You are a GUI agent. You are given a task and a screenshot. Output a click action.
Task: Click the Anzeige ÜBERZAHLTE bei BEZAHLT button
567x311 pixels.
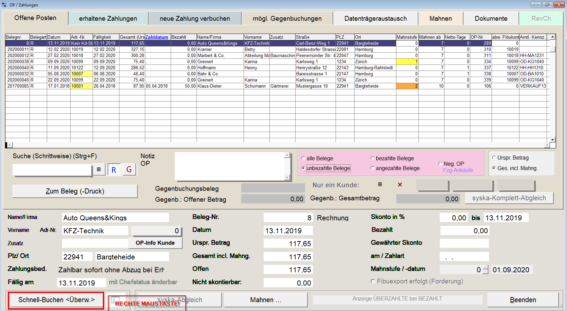point(397,299)
